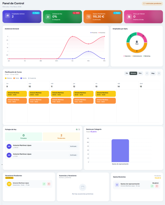
Task: Open Friday 13 afternoon shift card
Action: [106, 101]
